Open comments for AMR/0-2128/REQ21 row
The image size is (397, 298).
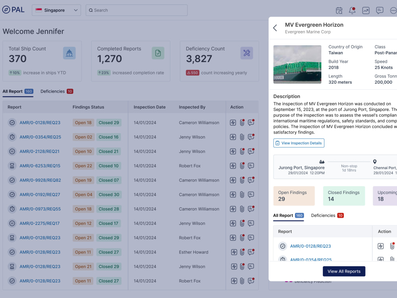(251, 151)
